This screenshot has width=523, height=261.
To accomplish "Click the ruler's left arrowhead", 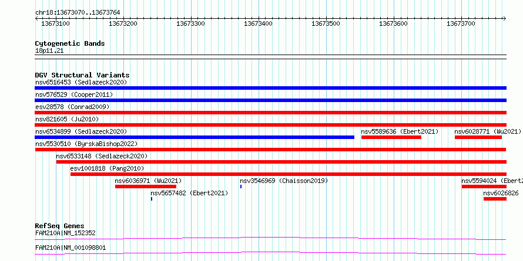I will click(x=36, y=19).
